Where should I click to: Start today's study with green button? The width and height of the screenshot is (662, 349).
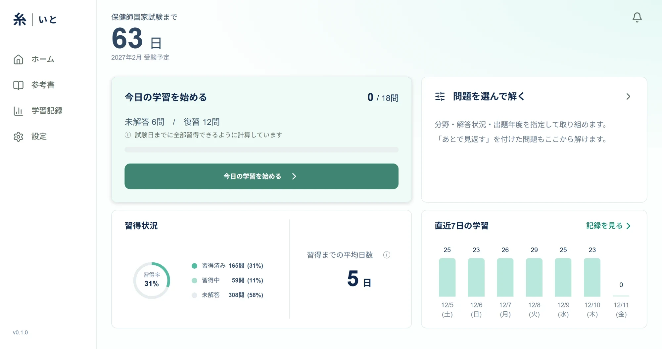pyautogui.click(x=261, y=176)
